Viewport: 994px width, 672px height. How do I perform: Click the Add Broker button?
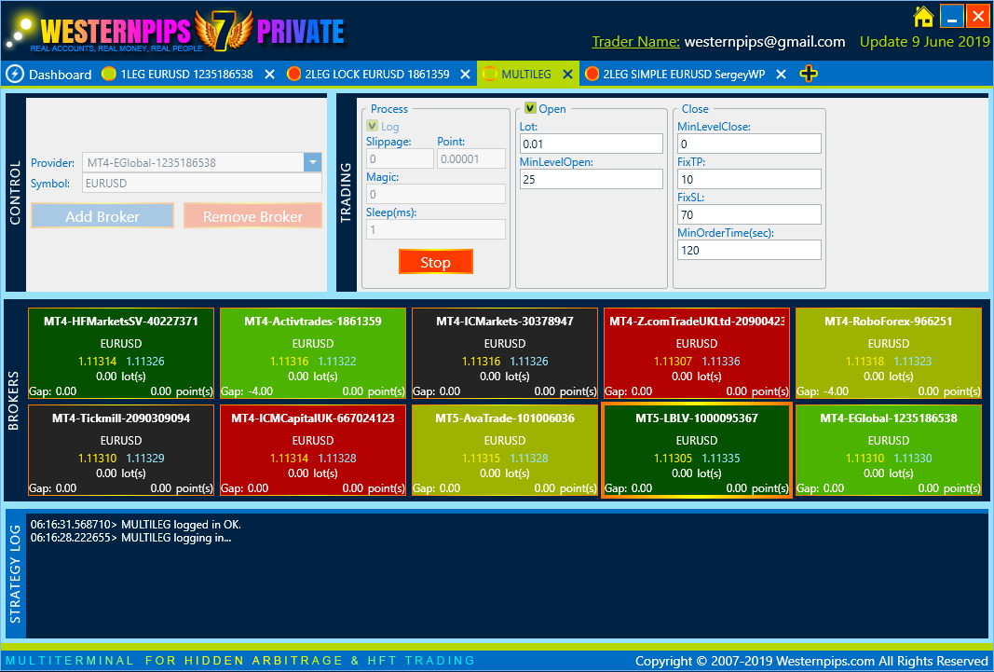[102, 216]
